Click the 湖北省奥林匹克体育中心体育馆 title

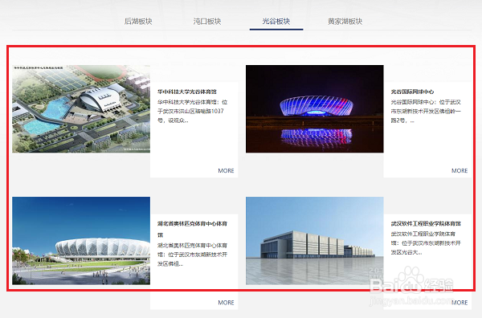(x=192, y=229)
